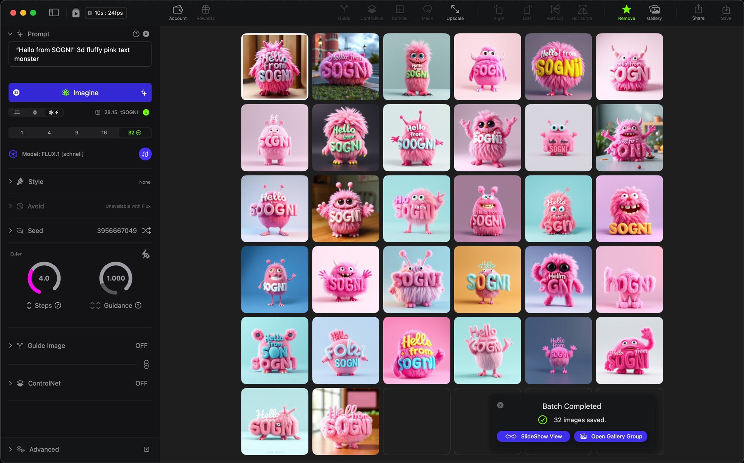Click into the prompt text field
The width and height of the screenshot is (744, 463).
click(x=80, y=54)
